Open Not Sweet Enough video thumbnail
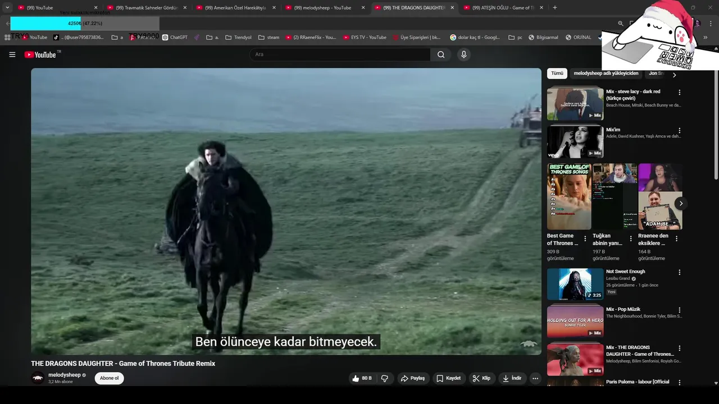 pyautogui.click(x=575, y=284)
